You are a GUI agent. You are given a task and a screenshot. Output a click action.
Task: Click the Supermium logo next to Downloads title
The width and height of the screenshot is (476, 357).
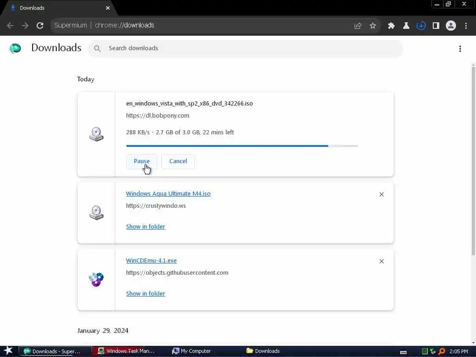[x=15, y=48]
